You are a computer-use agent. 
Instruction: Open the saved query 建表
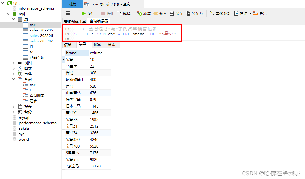tap(33, 101)
